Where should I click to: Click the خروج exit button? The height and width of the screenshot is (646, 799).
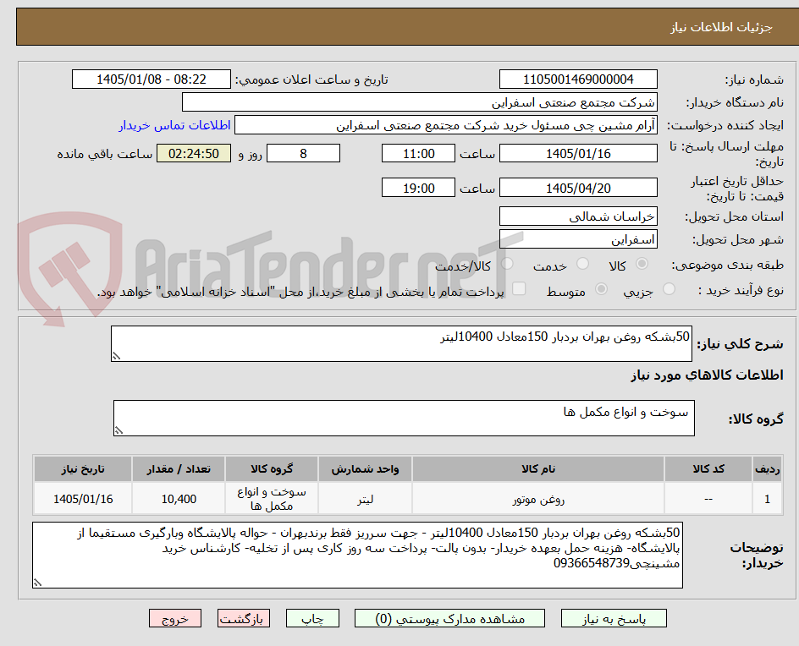click(174, 618)
